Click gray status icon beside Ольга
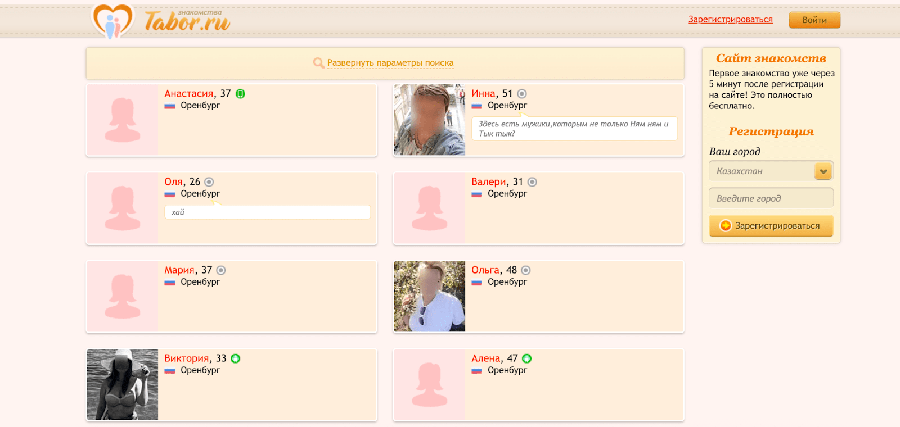Viewport: 900px width, 427px height. tap(526, 270)
